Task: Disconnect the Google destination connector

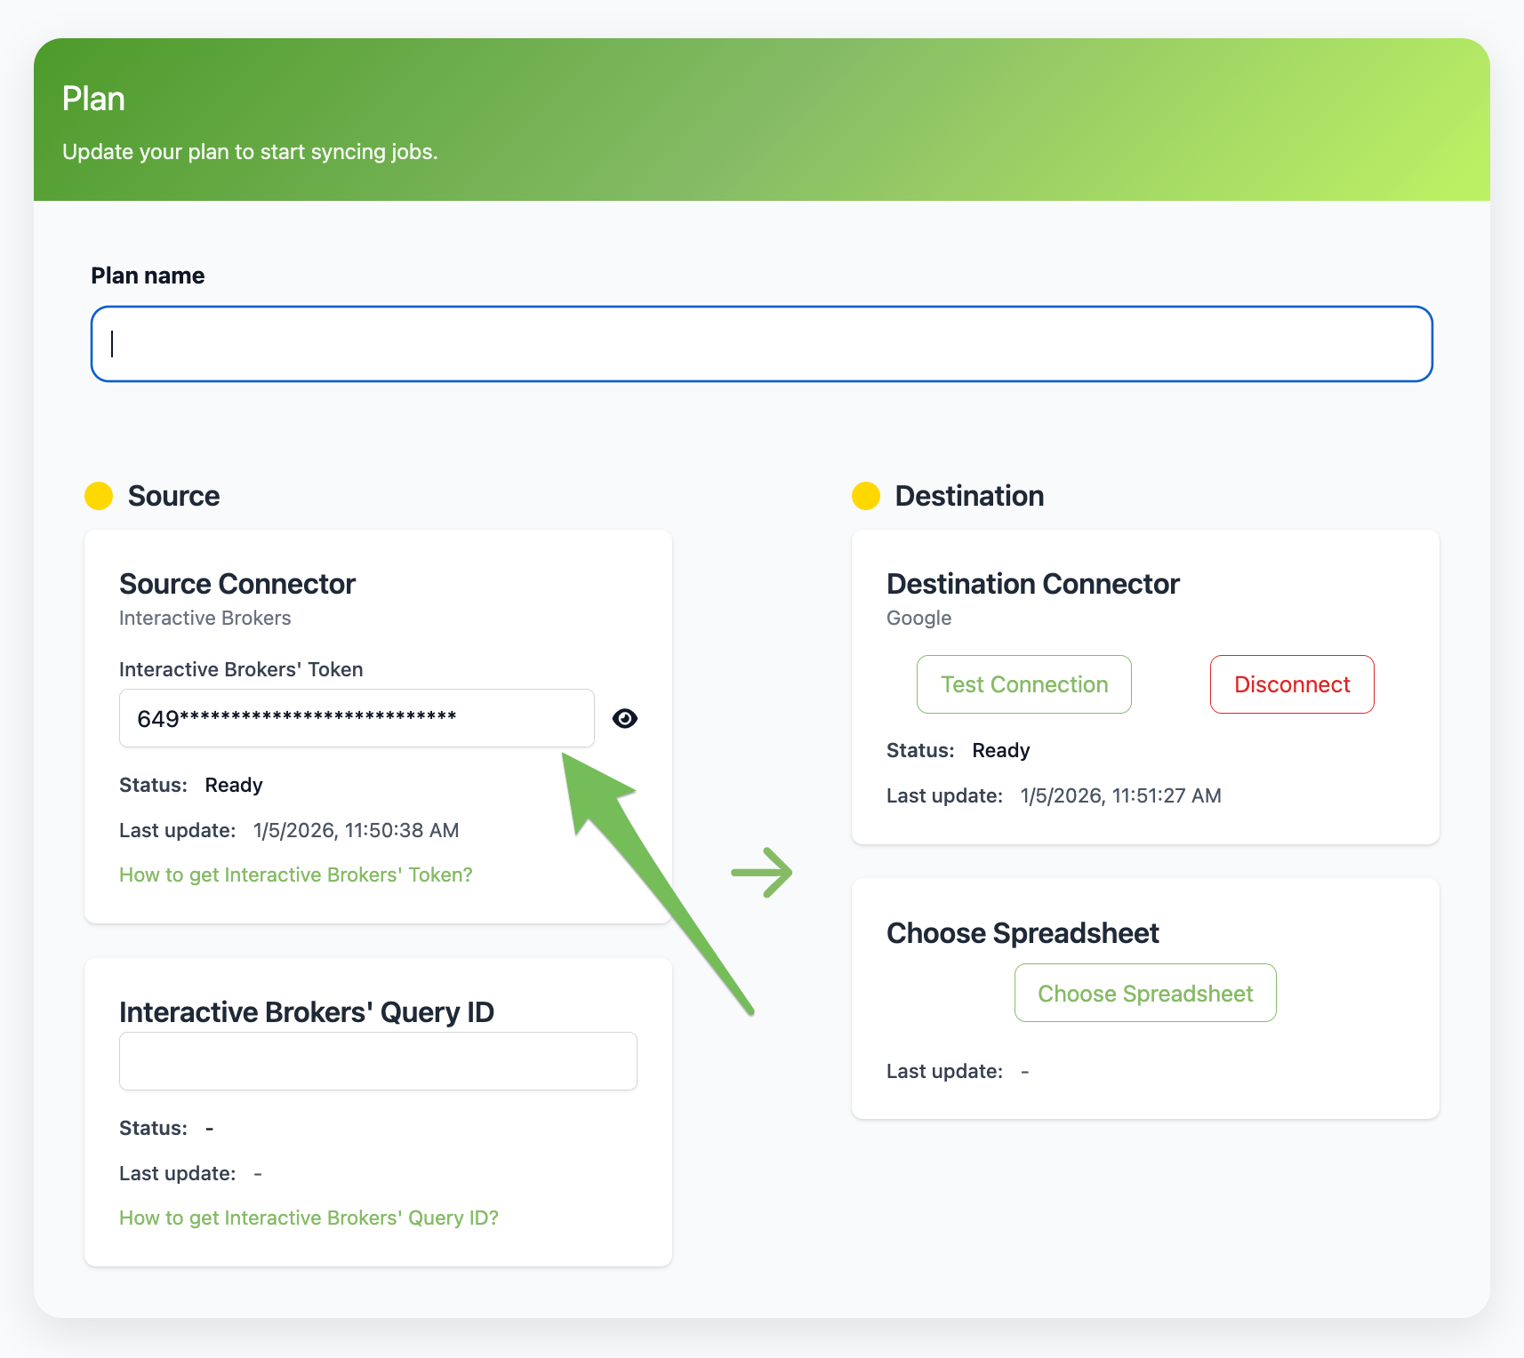Action: tap(1291, 684)
